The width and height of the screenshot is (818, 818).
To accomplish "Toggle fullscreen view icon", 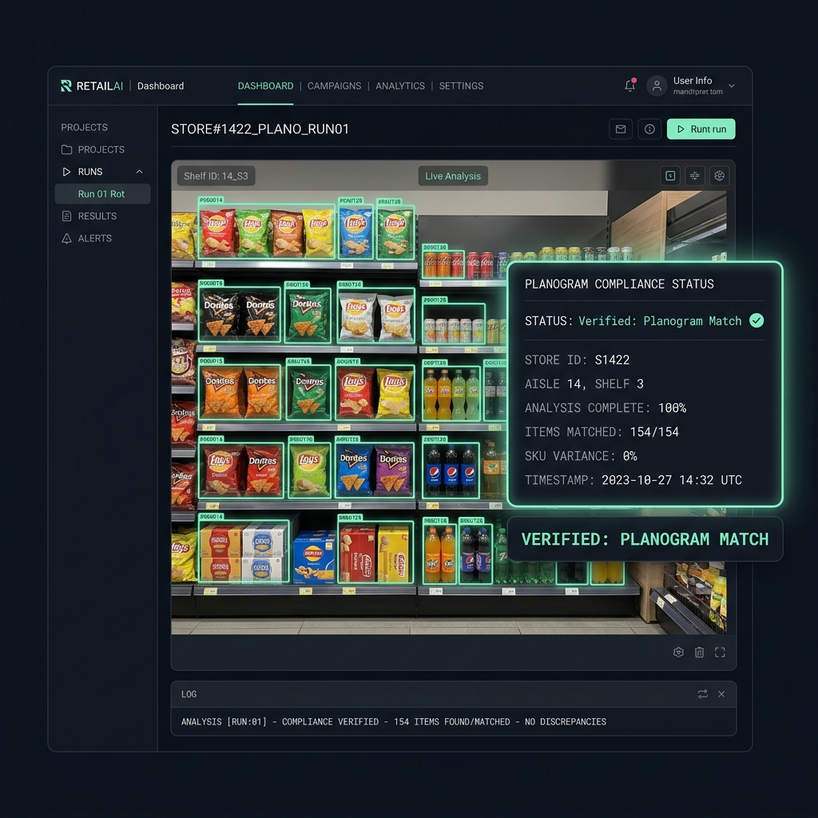I will [720, 652].
